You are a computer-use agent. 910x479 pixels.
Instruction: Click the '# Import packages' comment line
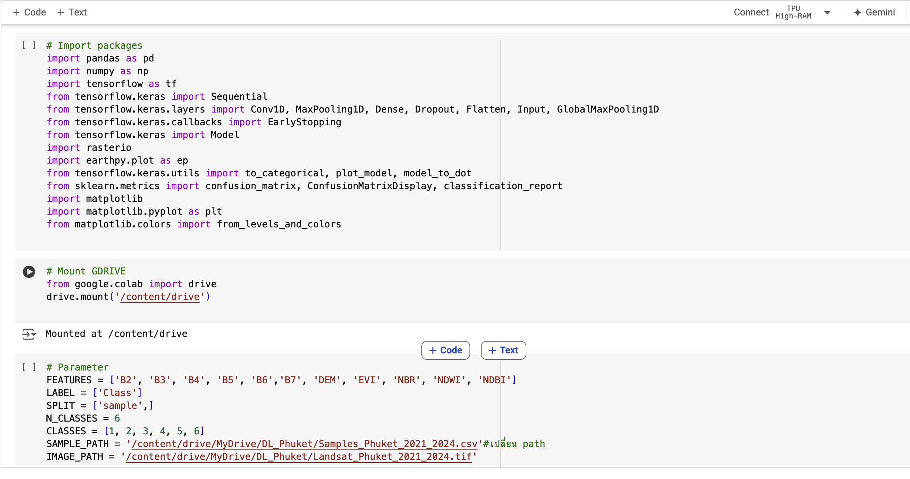click(94, 45)
